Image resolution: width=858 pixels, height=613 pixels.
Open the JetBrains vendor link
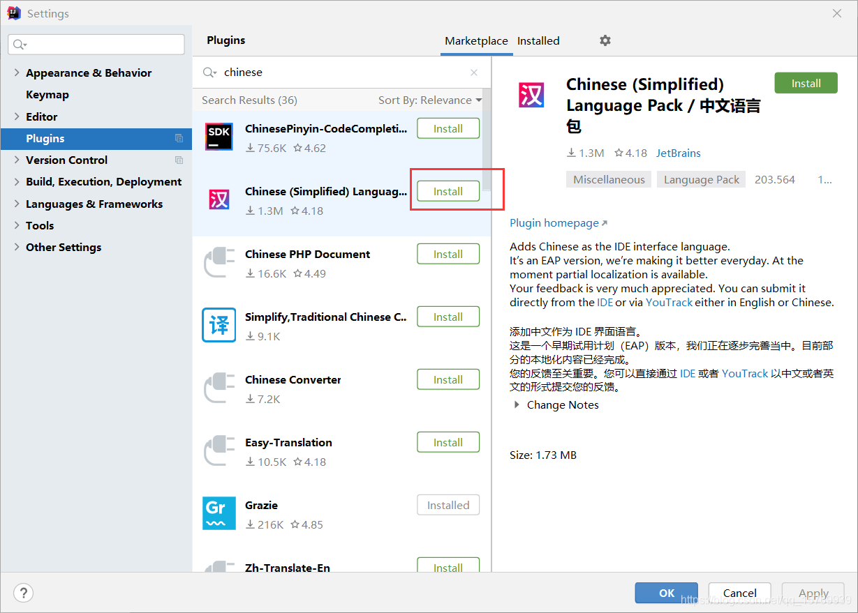(x=678, y=153)
